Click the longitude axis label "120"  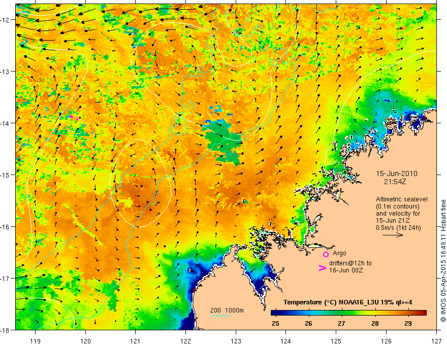85,341
